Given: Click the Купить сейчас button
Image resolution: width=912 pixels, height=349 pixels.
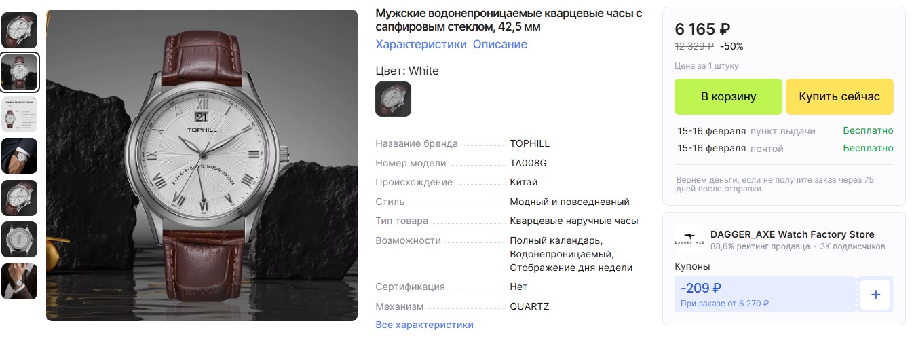Looking at the screenshot, I should point(839,96).
